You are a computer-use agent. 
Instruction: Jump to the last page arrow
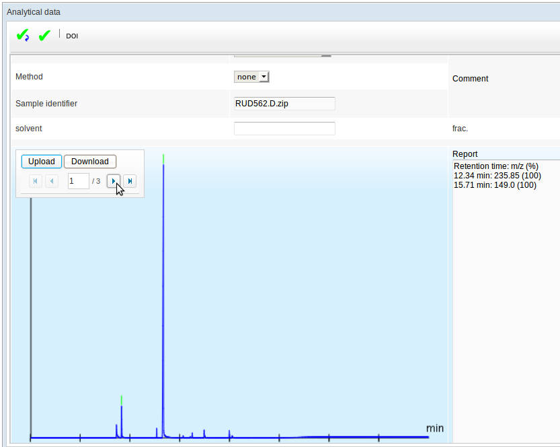(x=130, y=181)
